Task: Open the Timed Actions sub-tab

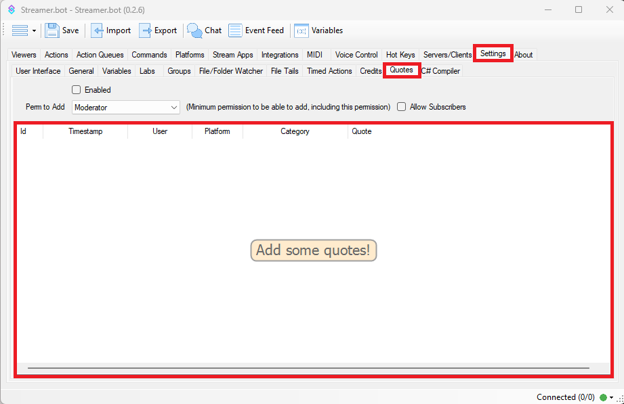Action: [x=329, y=71]
